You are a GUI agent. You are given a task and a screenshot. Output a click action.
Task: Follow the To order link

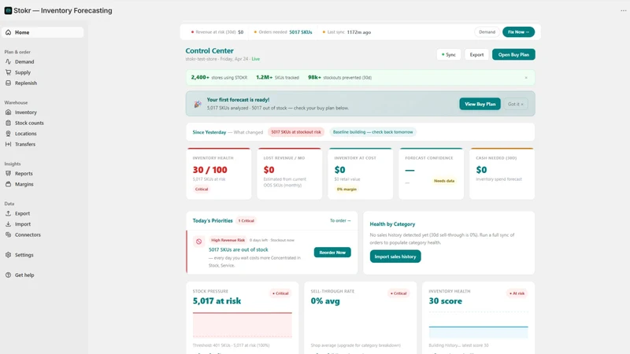(340, 221)
